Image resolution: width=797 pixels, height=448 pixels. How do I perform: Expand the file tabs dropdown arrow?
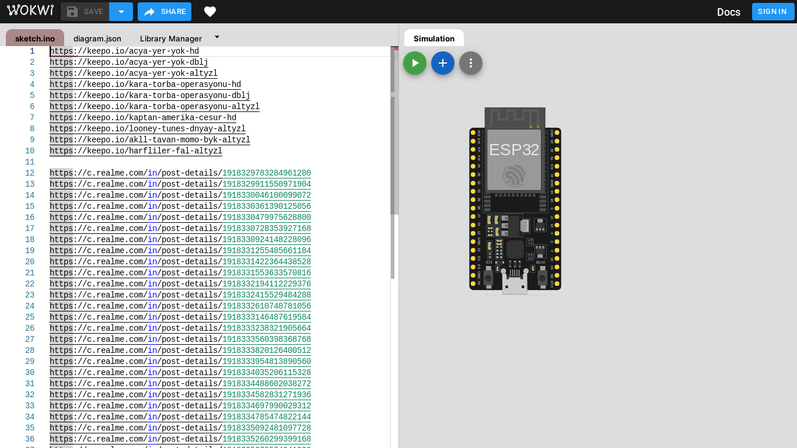click(217, 37)
